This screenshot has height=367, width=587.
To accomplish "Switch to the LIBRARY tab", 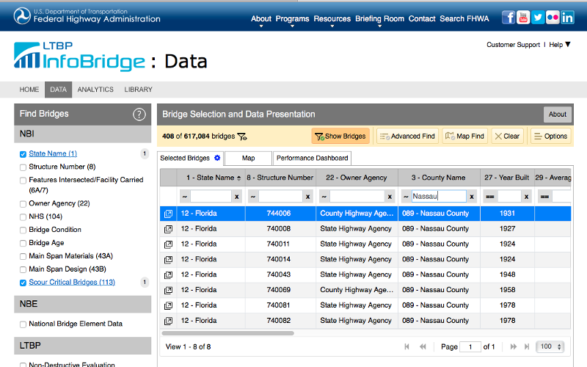I will coord(139,90).
